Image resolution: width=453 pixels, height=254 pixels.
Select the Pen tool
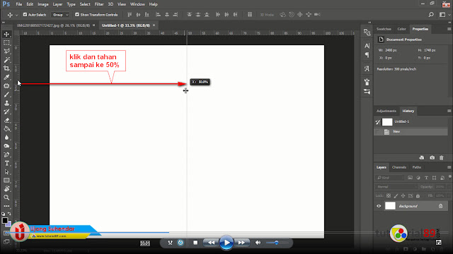point(6,155)
